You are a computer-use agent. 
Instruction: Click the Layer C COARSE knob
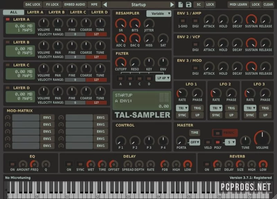[86, 69]
